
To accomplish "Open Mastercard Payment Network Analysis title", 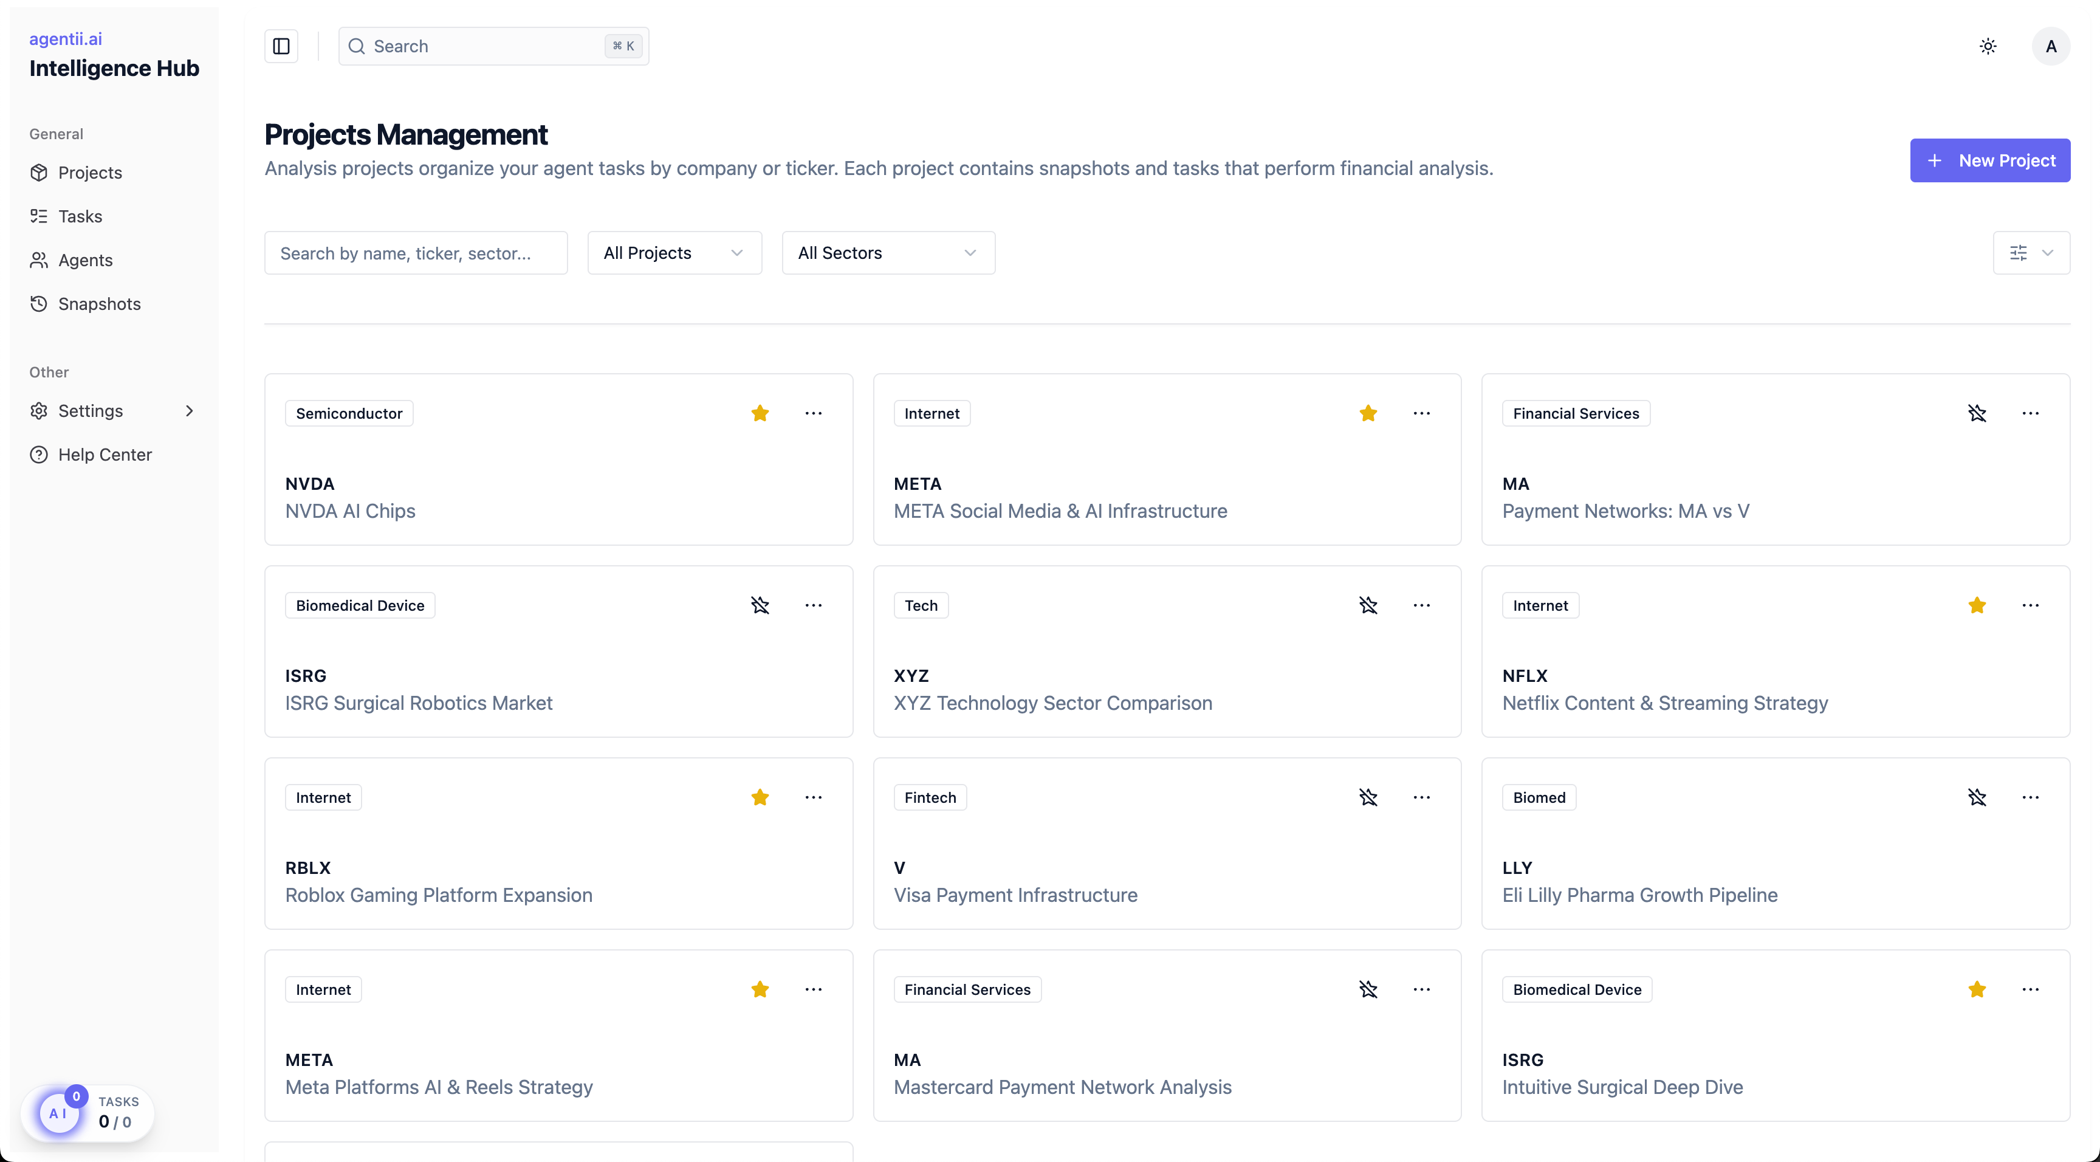I will (x=1062, y=1087).
